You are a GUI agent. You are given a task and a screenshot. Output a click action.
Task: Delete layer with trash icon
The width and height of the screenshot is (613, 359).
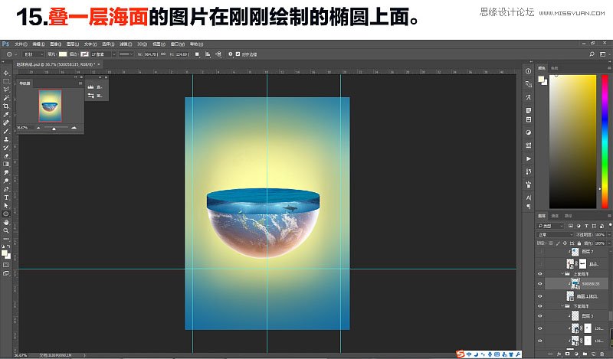[602, 354]
